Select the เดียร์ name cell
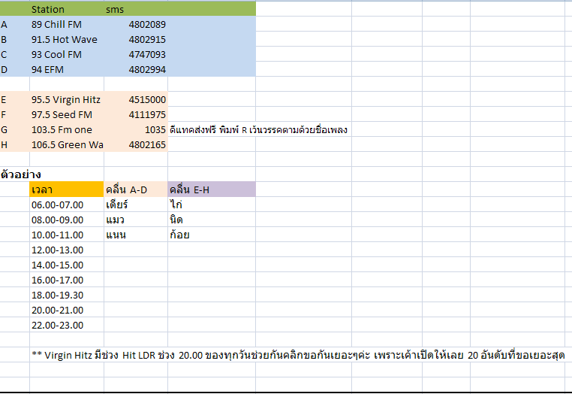The width and height of the screenshot is (572, 394). click(136, 205)
